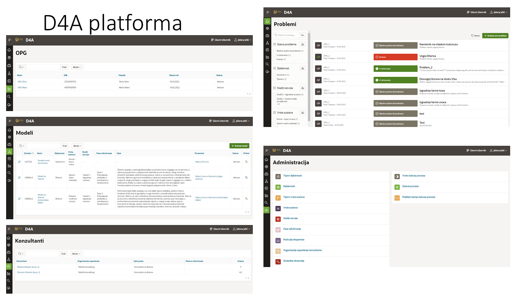Screen dimensions: 522x294
Task: Open search column selector dropdown in OPG window
Action: (x=21, y=67)
